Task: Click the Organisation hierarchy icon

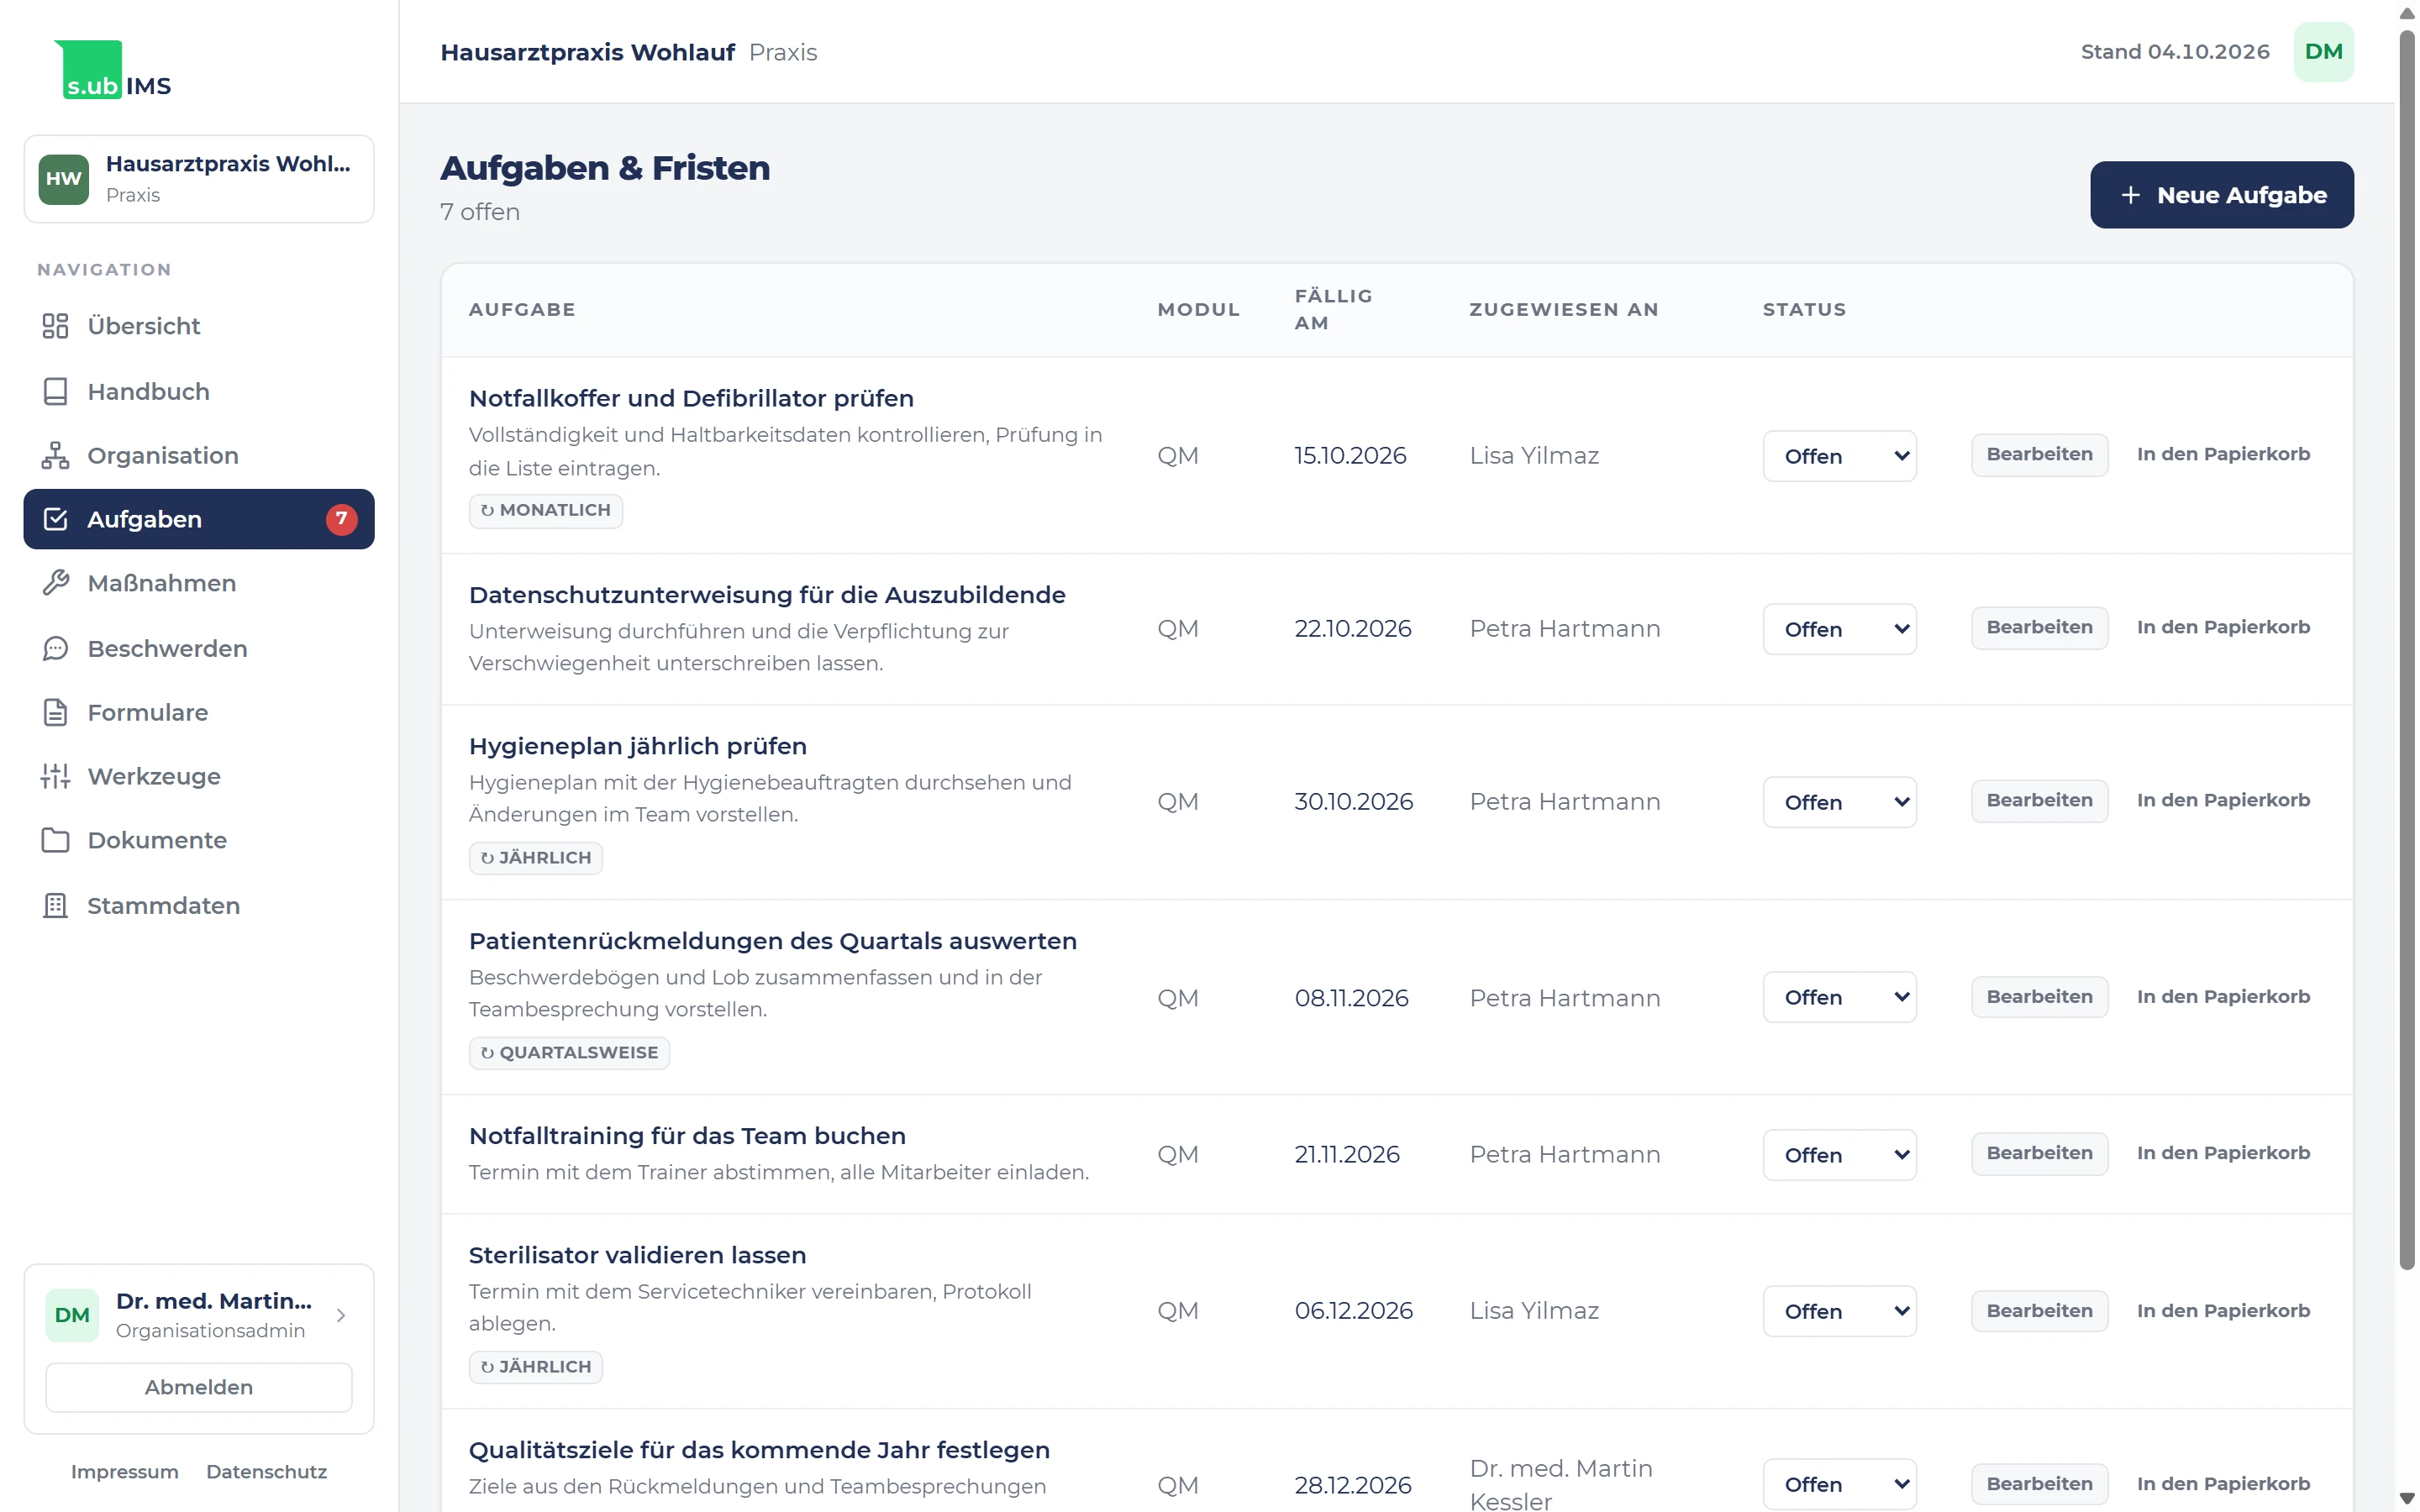Action: click(x=55, y=455)
